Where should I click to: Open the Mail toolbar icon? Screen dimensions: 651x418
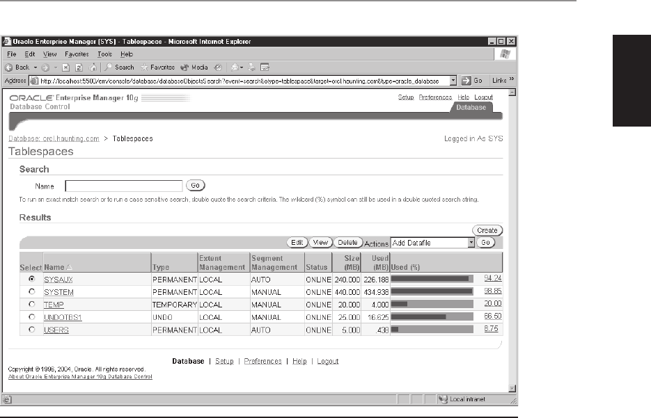[x=236, y=67]
